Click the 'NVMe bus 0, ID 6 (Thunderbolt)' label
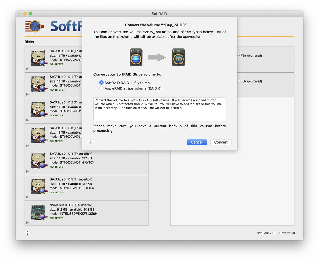 tap(72, 205)
